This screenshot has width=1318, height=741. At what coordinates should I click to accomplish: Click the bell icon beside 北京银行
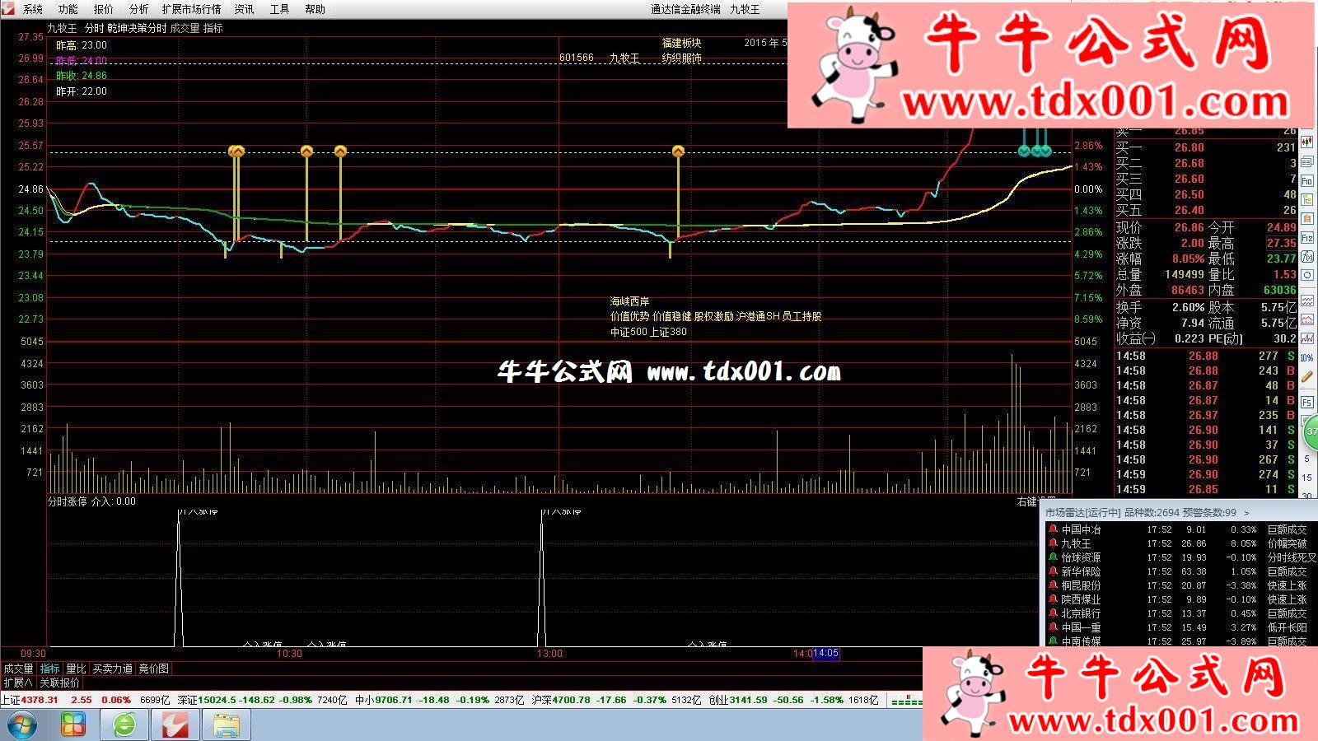point(1053,613)
